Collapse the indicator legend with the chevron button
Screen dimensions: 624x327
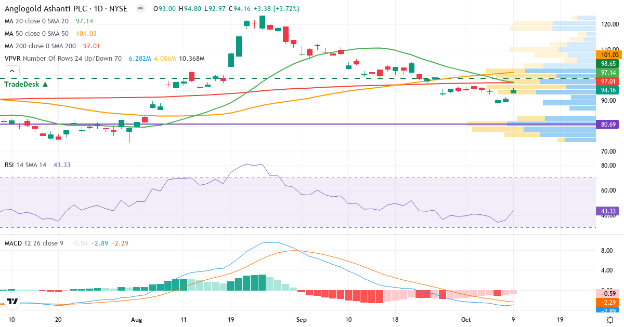[12, 71]
